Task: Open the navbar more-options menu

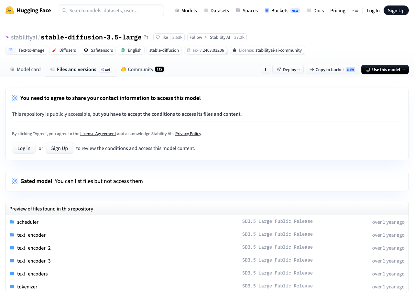Action: (x=355, y=10)
